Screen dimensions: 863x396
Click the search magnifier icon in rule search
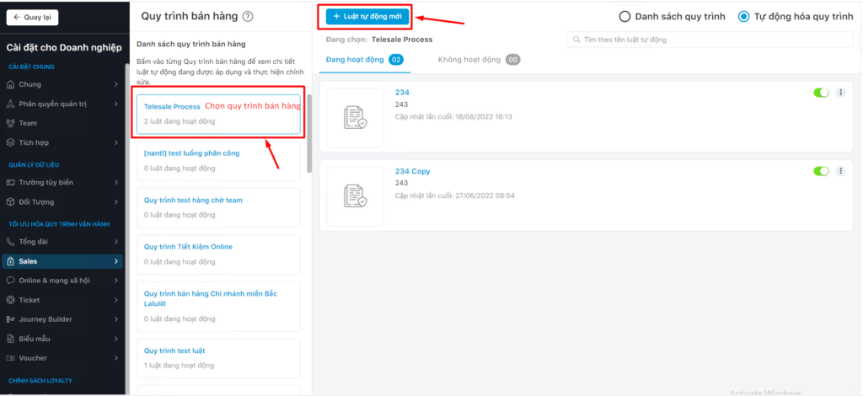tap(576, 40)
